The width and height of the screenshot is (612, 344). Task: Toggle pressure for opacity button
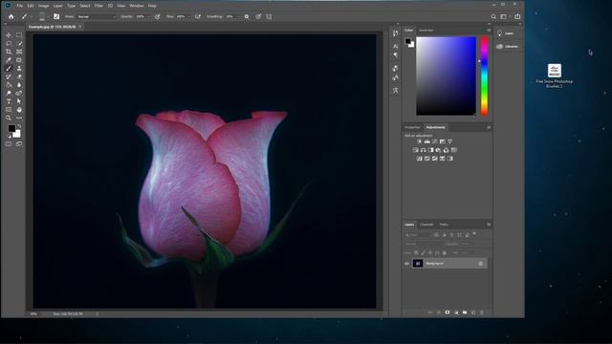158,17
